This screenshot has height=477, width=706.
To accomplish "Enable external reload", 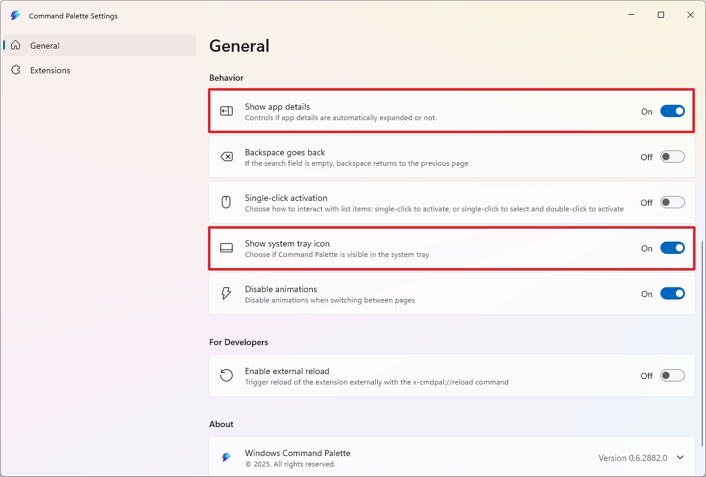I will coord(673,375).
